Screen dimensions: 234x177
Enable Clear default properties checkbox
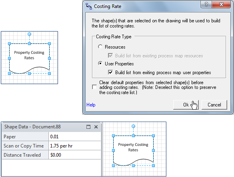coord(94,87)
